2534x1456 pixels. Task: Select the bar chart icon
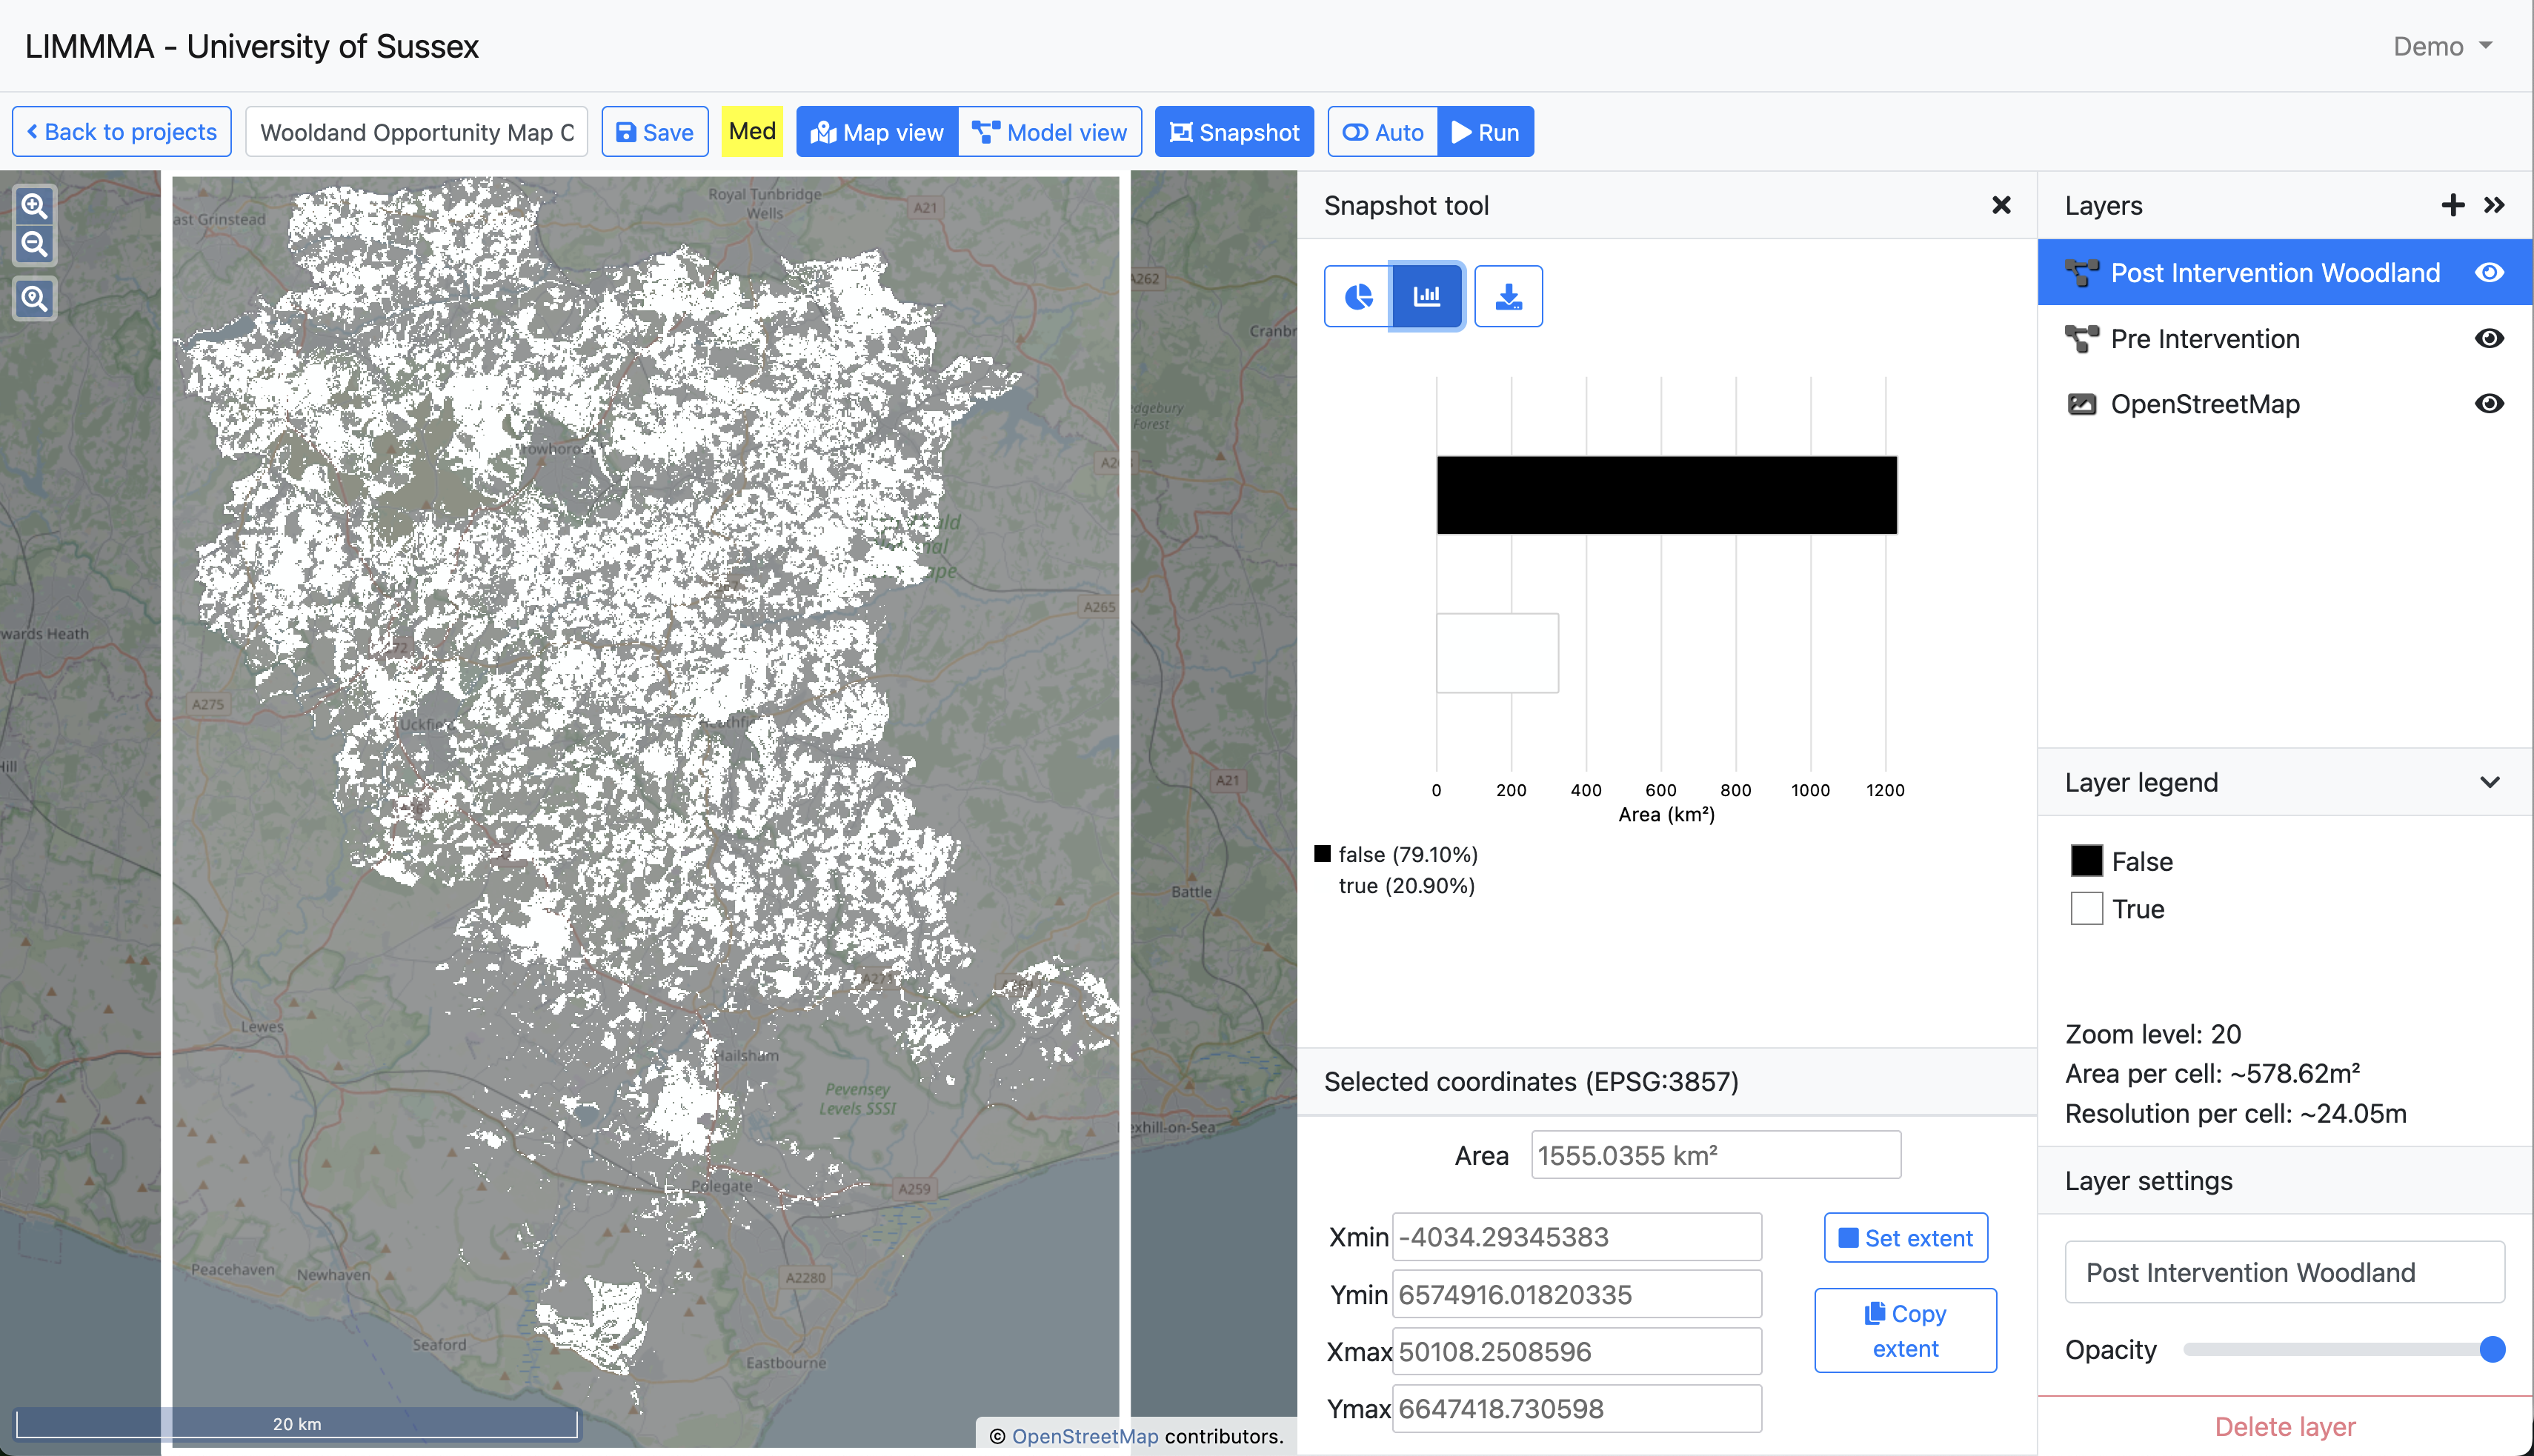[x=1426, y=297]
